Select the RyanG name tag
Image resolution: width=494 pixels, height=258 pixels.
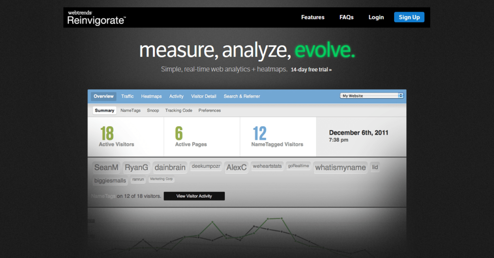point(136,167)
